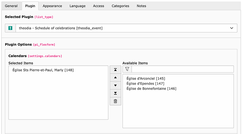
Task: Move selected item to bottom
Action: [115, 93]
